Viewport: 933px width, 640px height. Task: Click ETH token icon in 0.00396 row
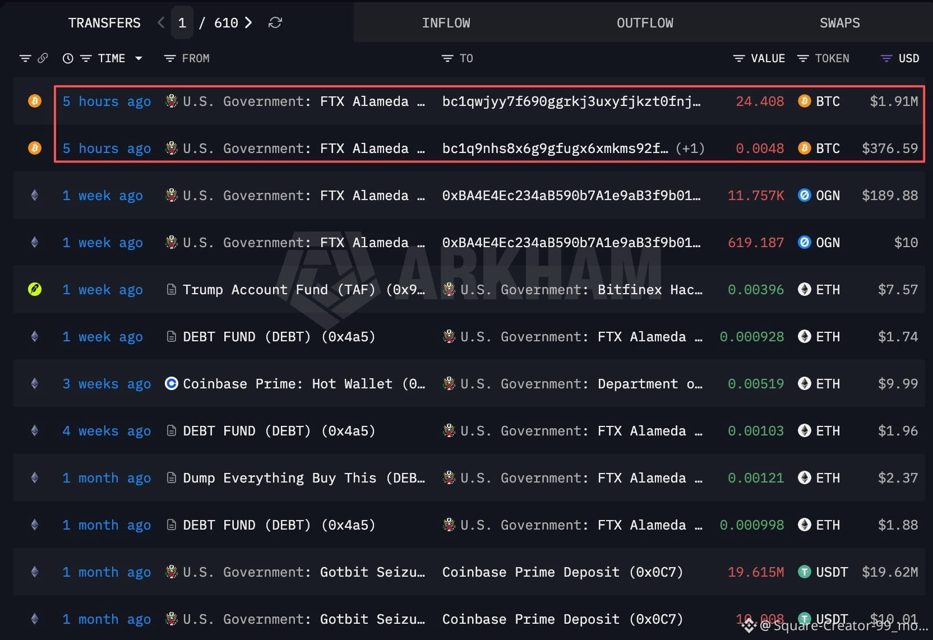[x=804, y=289]
